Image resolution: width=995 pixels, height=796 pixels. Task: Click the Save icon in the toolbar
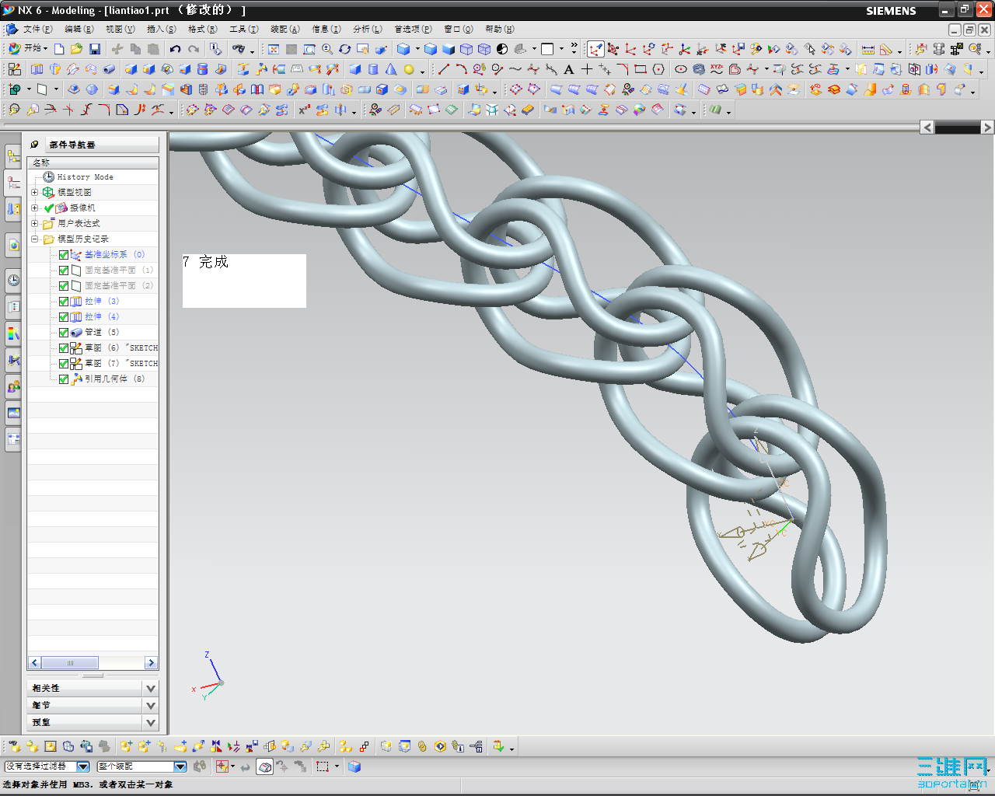coord(95,49)
